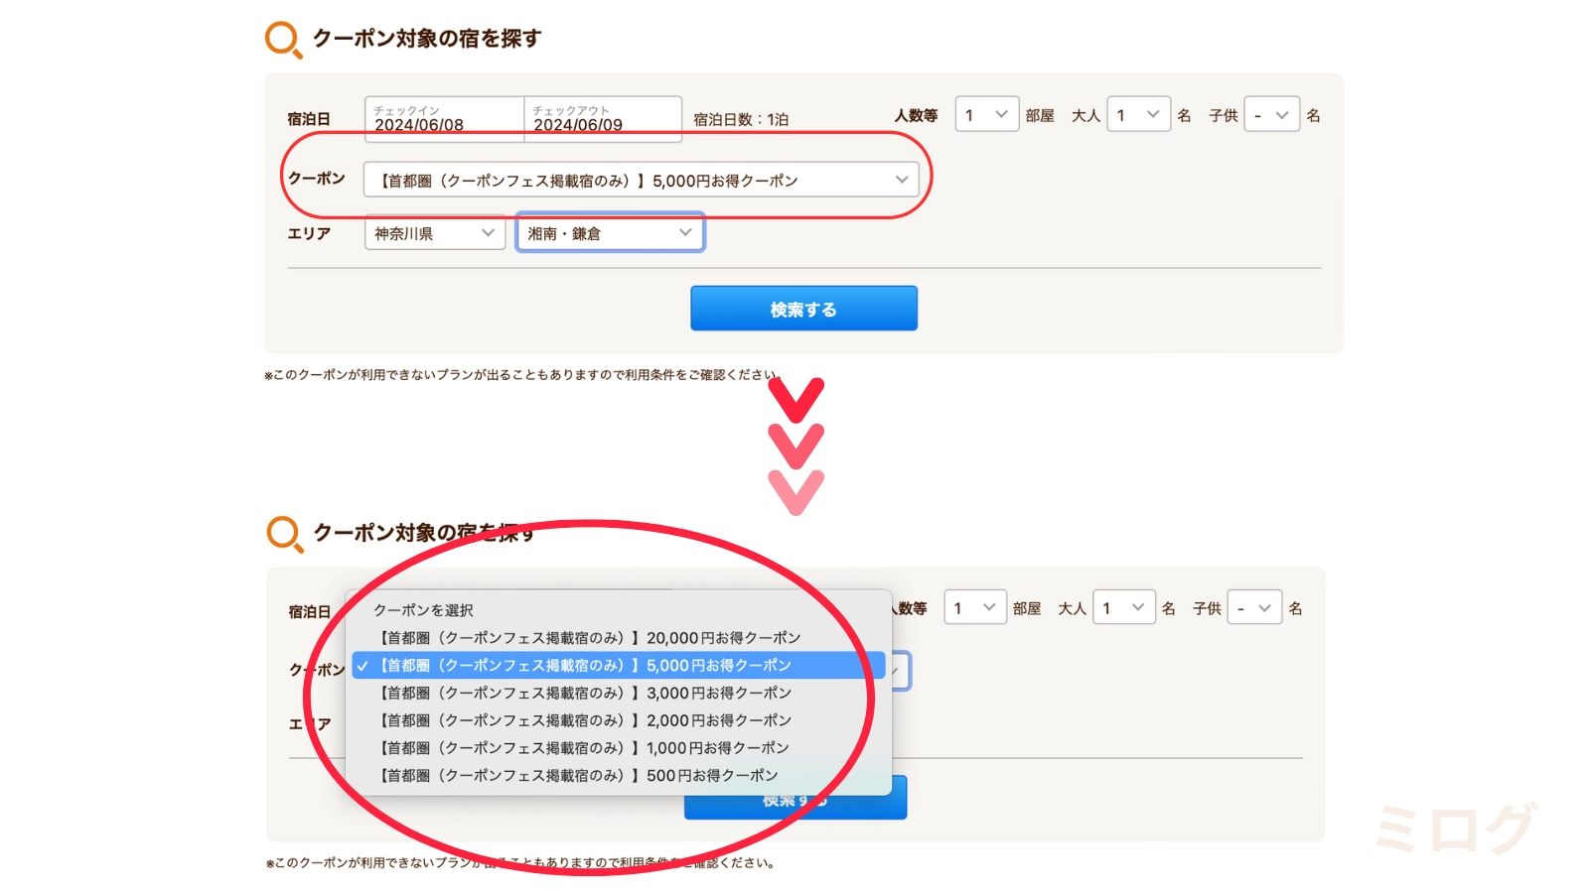This screenshot has height=893, width=1589.
Task: Click the top クーポン対象の宿を探す heading
Action: [x=427, y=38]
